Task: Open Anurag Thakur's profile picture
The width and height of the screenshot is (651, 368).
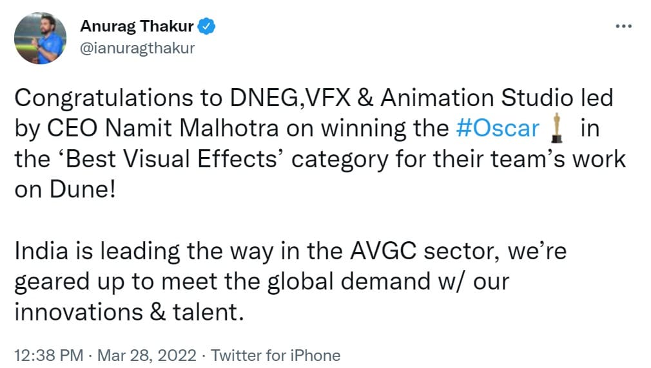Action: pos(40,38)
